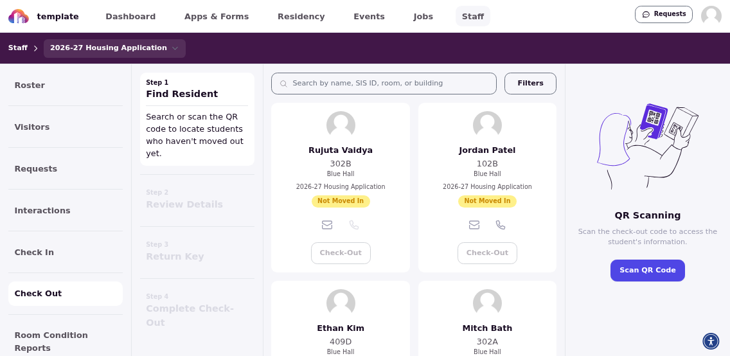Open Interactions in the sidebar
730x356 pixels.
click(x=66, y=210)
